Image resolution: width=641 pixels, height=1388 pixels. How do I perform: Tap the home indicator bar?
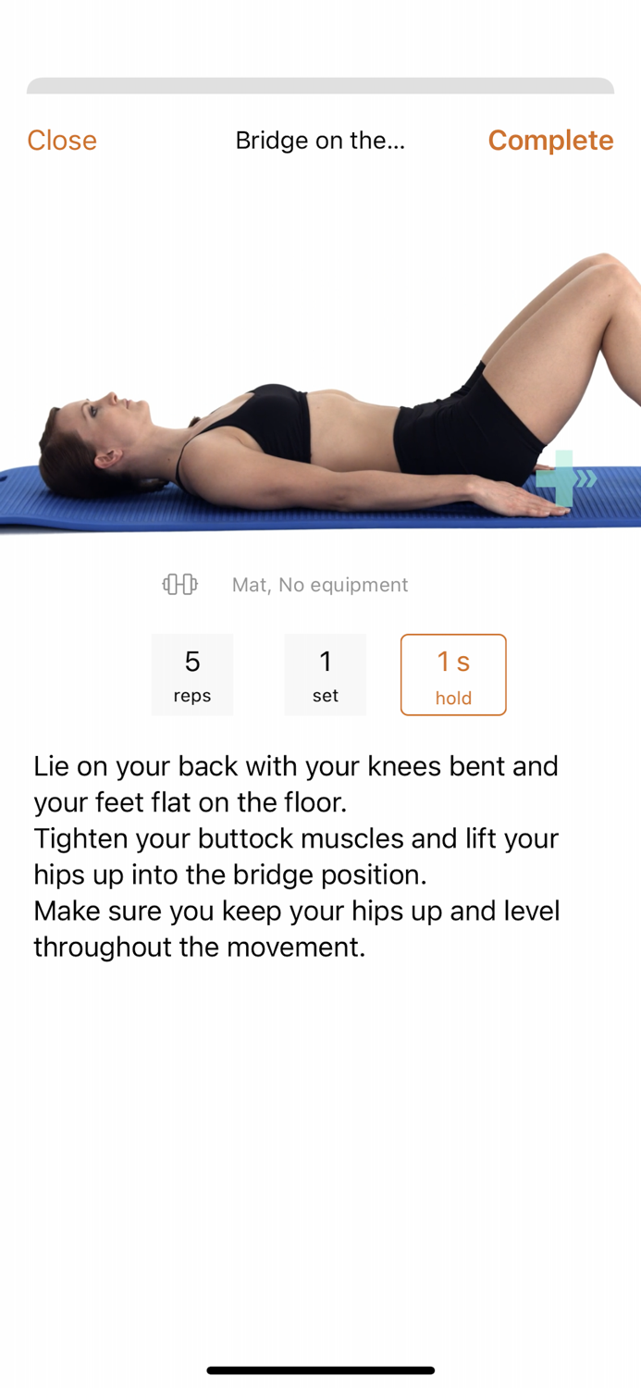320,1370
